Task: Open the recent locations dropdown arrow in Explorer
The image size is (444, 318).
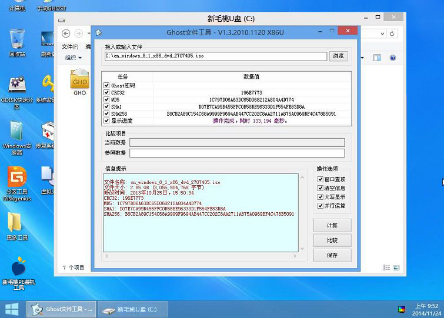Action: [89, 34]
